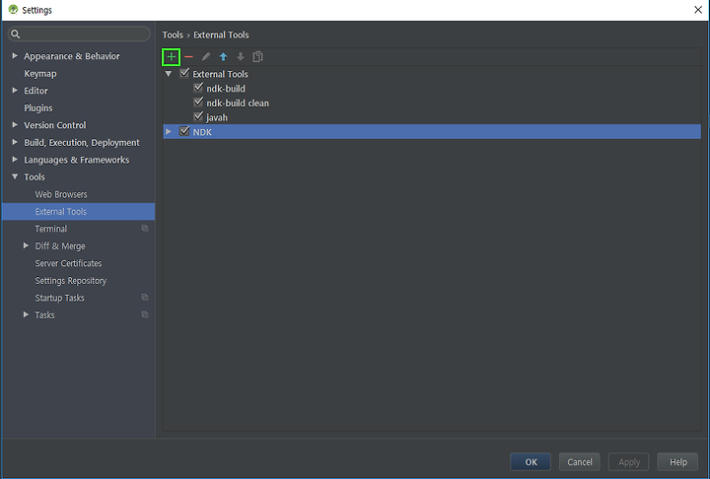Expand Build, Execution, Deployment arrow
710x479 pixels.
(15, 142)
